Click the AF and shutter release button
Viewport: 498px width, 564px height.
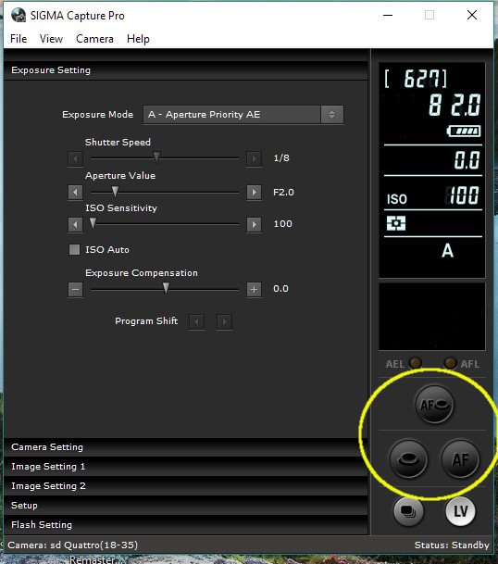pos(434,405)
